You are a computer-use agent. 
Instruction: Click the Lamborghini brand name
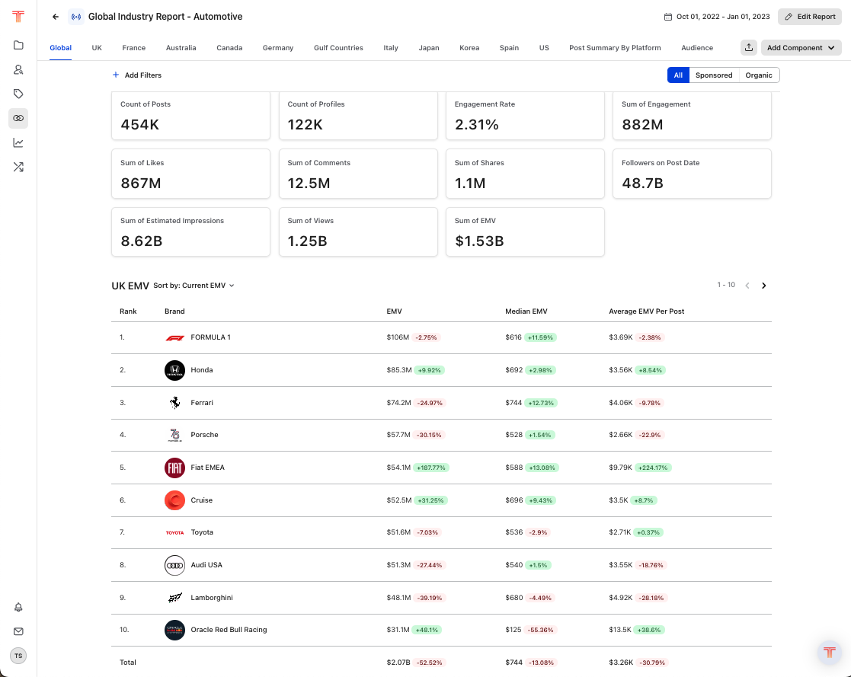212,598
